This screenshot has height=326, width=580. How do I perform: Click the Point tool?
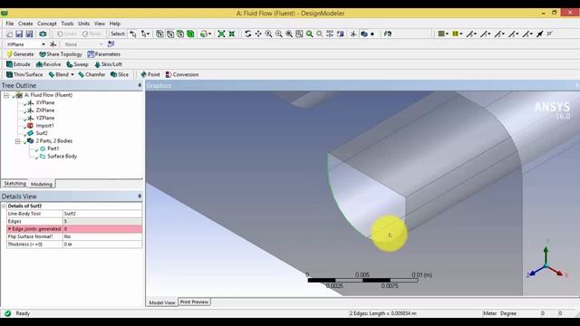coord(150,74)
